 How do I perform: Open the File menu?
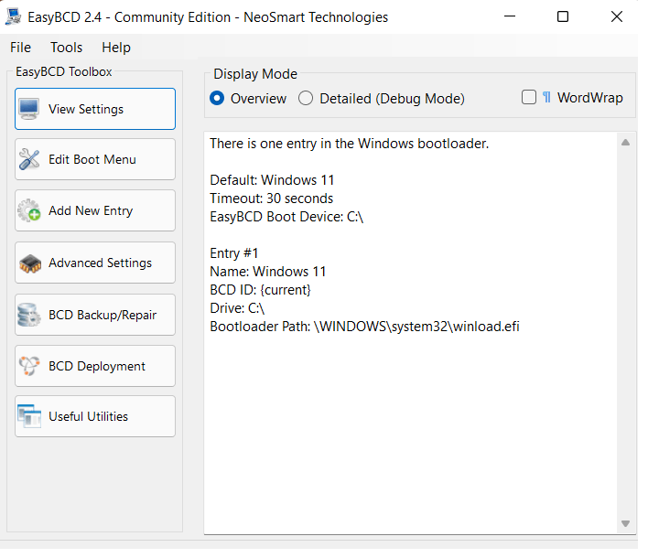[20, 48]
